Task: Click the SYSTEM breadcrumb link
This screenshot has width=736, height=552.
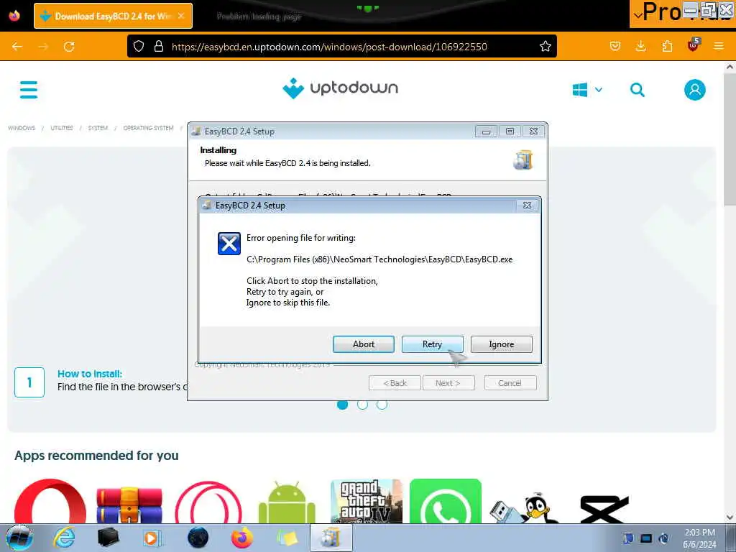Action: (98, 128)
